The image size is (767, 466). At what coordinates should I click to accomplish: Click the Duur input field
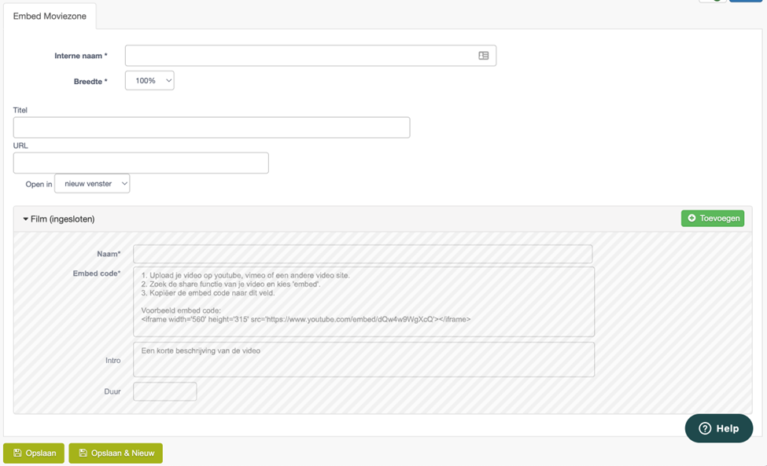[165, 391]
